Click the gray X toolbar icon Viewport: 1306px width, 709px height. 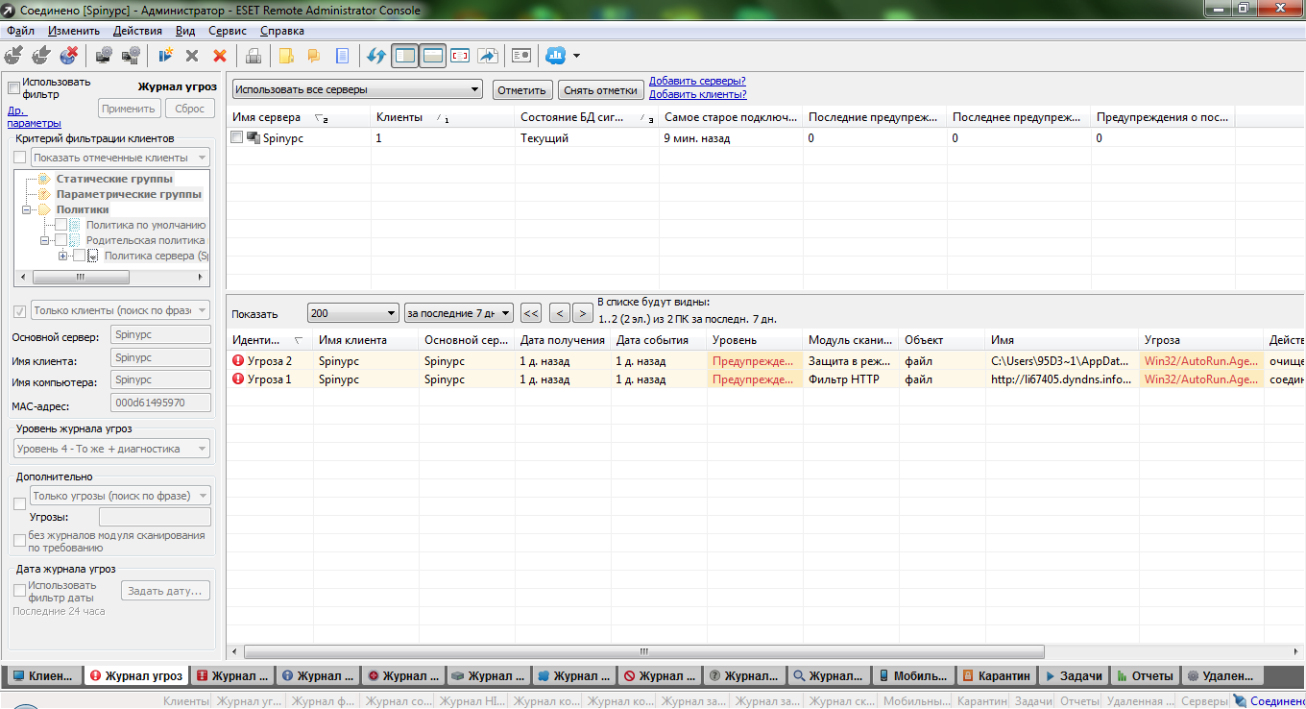pyautogui.click(x=192, y=56)
